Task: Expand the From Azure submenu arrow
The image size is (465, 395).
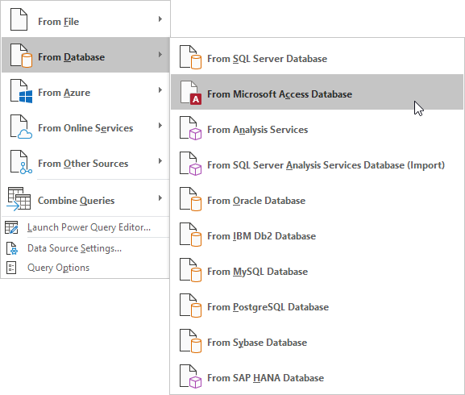Action: 160,89
